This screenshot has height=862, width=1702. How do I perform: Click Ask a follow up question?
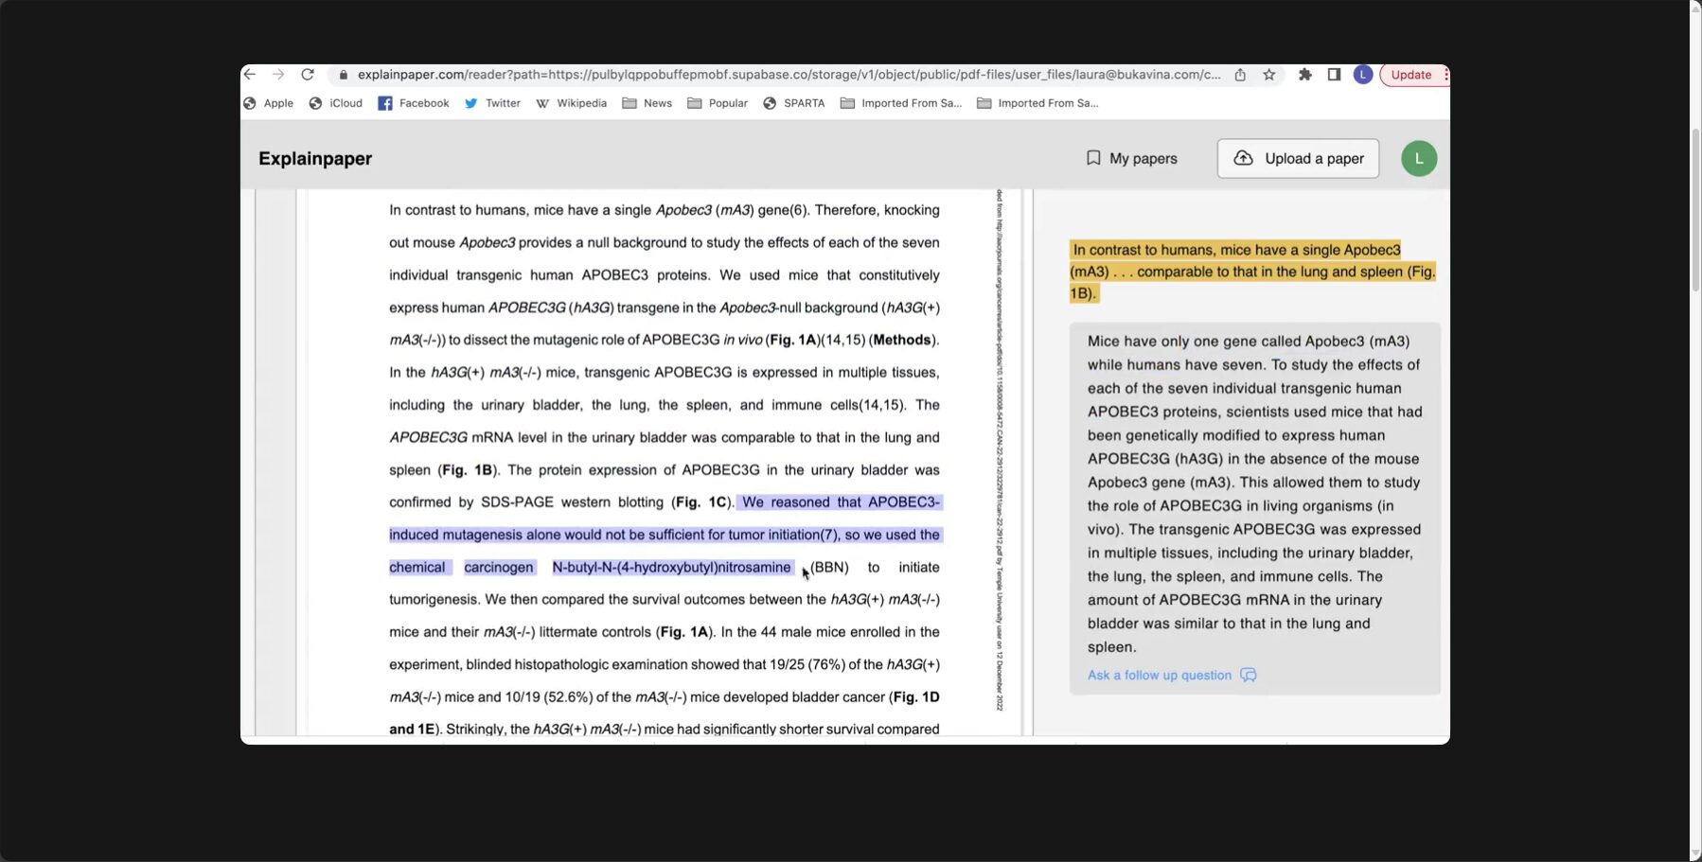[x=1160, y=676]
